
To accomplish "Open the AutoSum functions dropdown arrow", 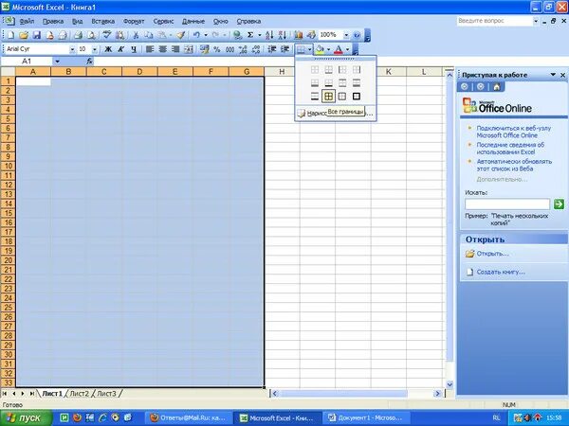I will [x=260, y=35].
